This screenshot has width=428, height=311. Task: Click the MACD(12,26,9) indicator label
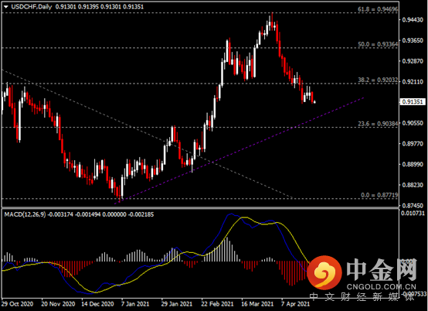point(25,214)
